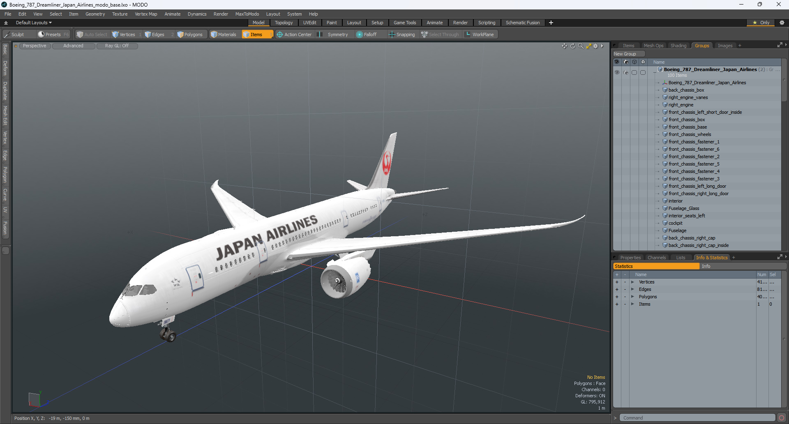This screenshot has width=789, height=424.
Task: Select the front_chassis_wheels item
Action: pos(690,134)
